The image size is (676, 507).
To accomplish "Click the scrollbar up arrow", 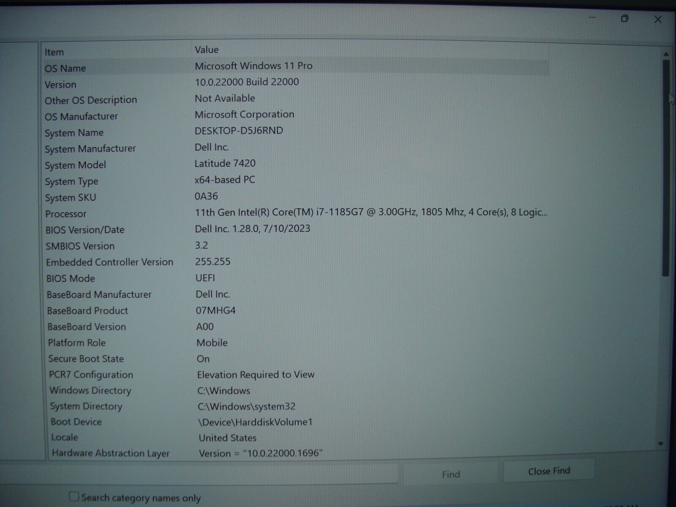I will point(666,54).
